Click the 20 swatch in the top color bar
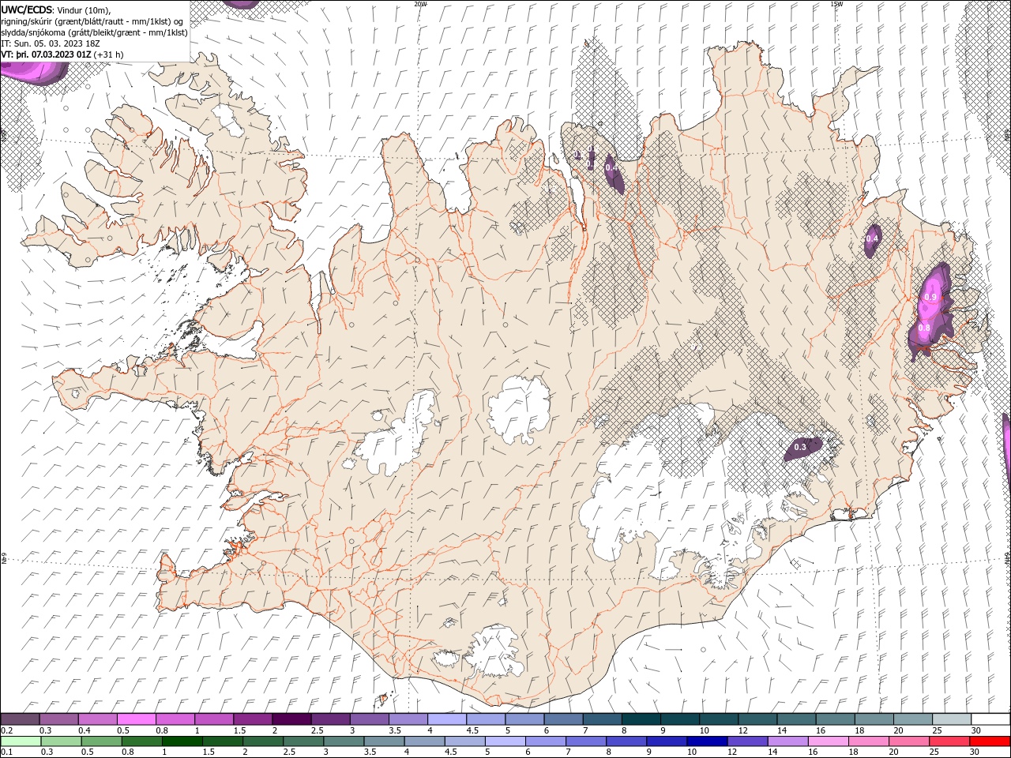This screenshot has width=1011, height=758. (x=913, y=719)
